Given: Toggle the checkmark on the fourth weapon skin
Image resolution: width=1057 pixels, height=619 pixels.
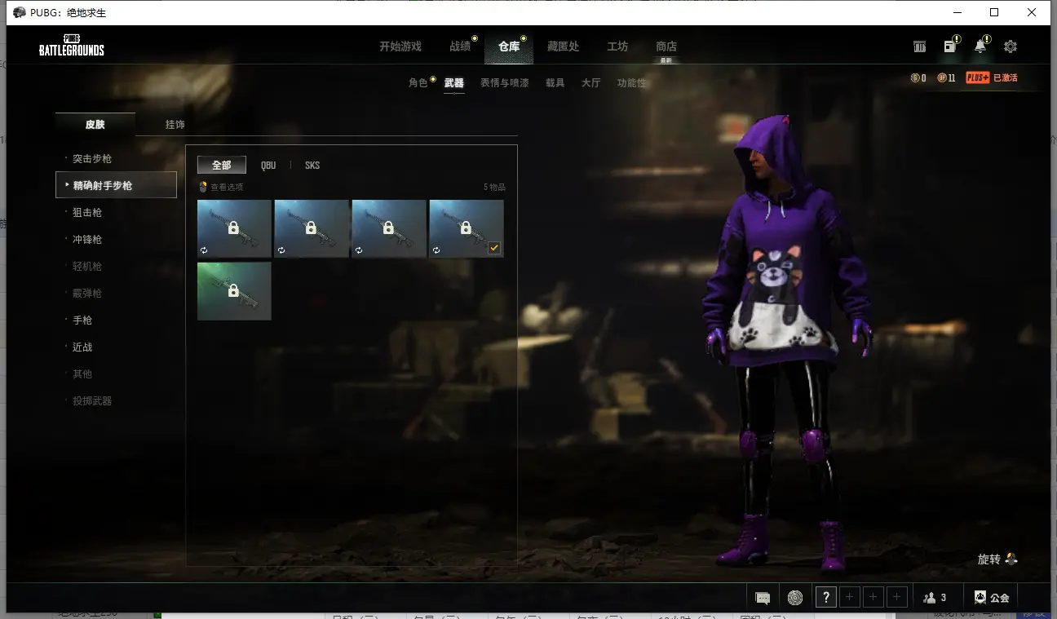Looking at the screenshot, I should point(494,249).
